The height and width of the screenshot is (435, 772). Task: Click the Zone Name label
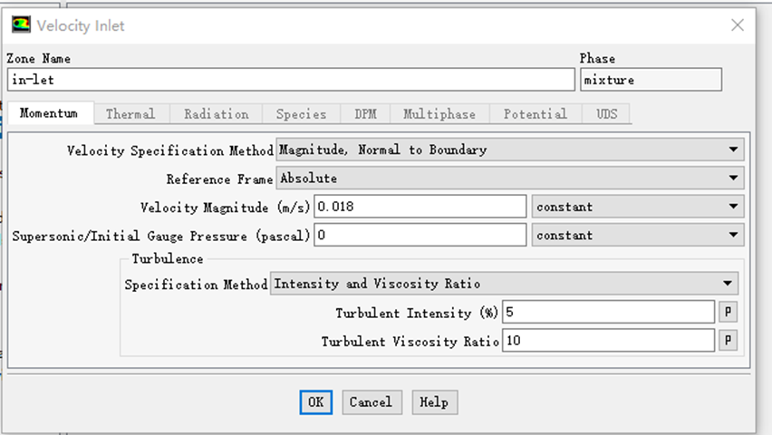(38, 59)
